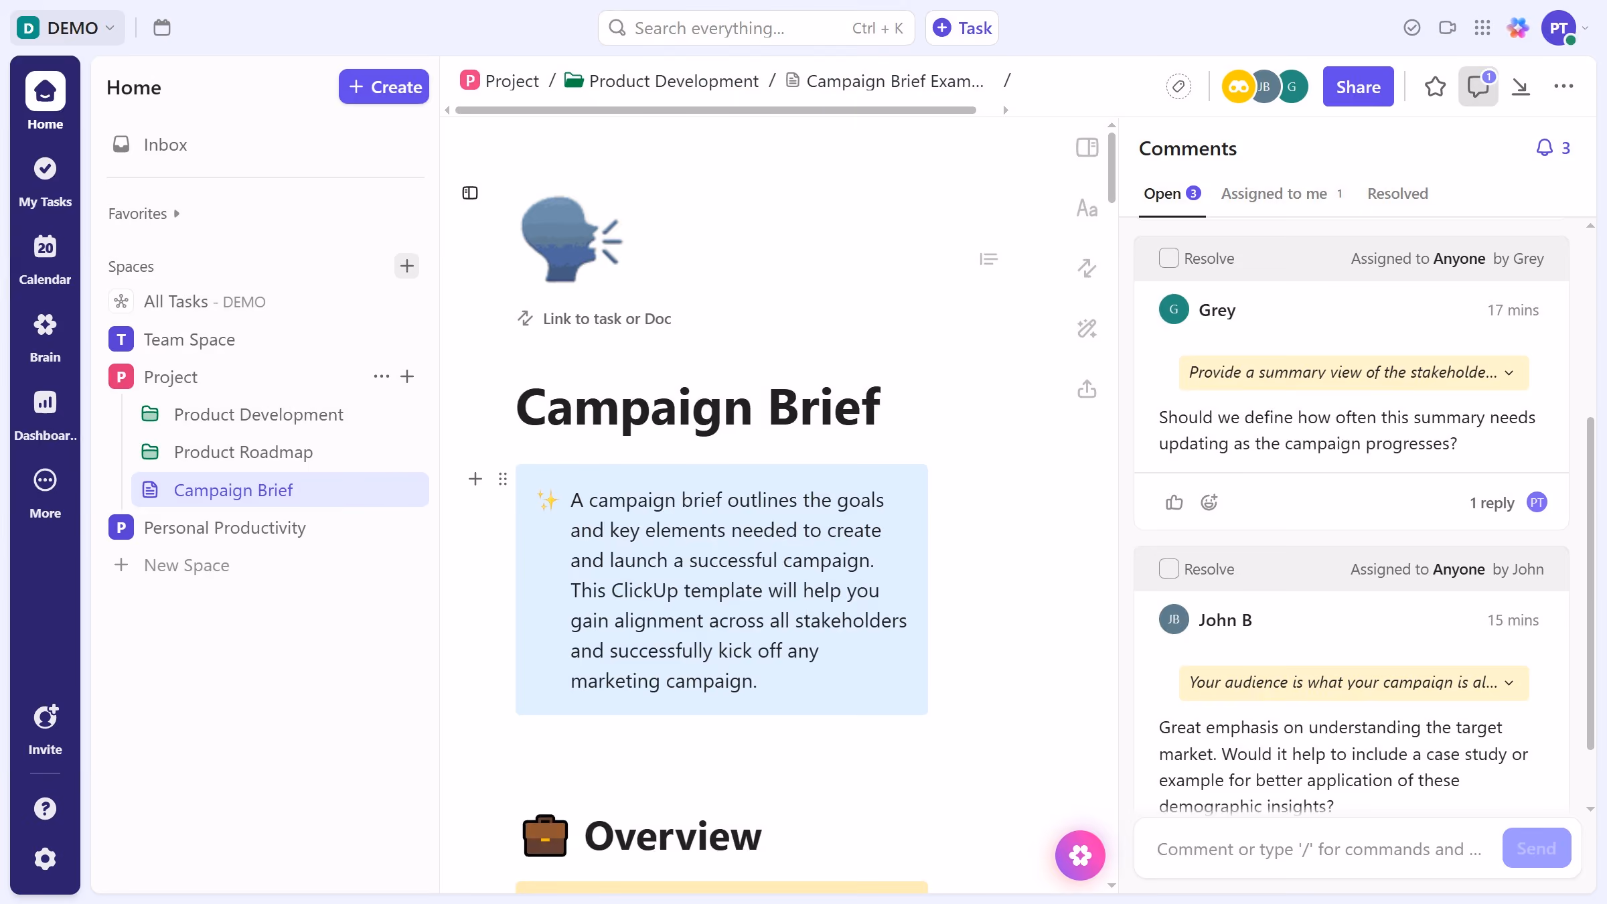This screenshot has width=1607, height=904.
Task: Expand the 'Your audience is' quote
Action: 1354,682
